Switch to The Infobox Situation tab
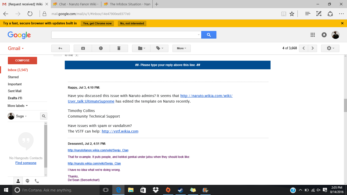 tap(127, 4)
